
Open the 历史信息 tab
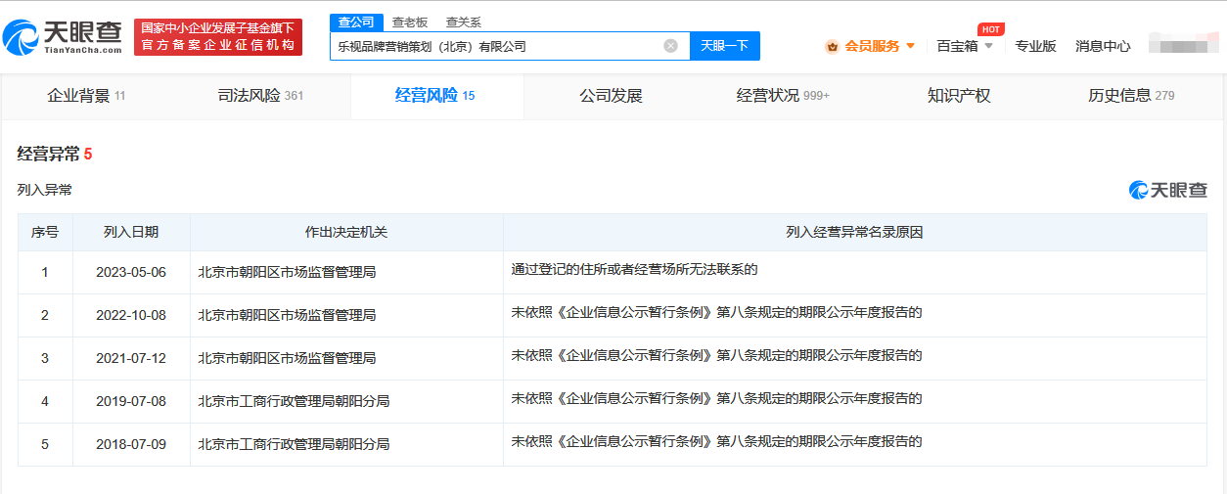tap(1131, 96)
